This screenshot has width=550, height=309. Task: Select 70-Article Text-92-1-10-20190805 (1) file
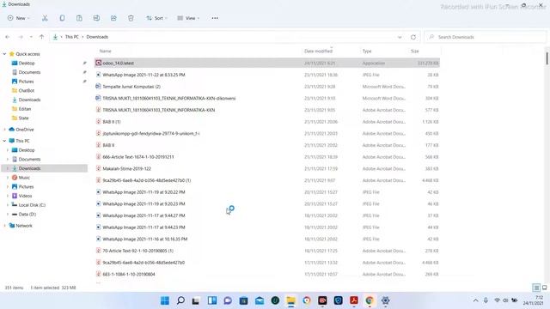tap(267, 251)
